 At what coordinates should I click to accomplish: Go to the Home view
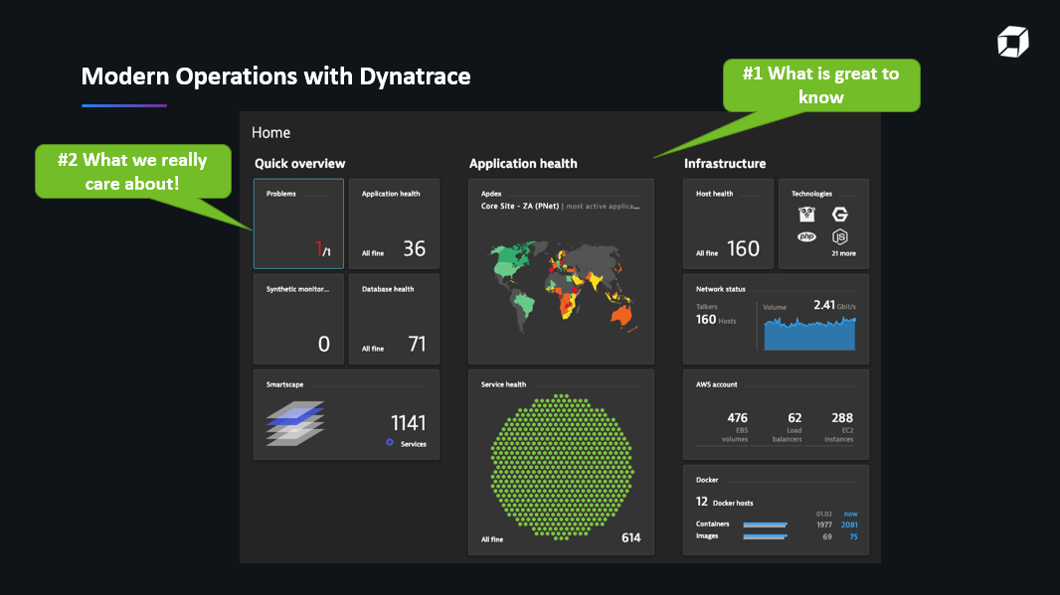[271, 131]
